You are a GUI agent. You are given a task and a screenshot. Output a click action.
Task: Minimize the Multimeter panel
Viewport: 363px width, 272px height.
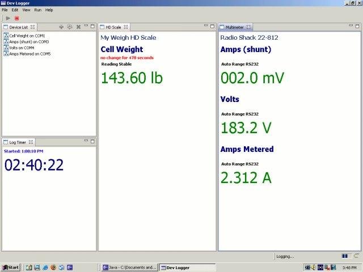click(x=351, y=25)
